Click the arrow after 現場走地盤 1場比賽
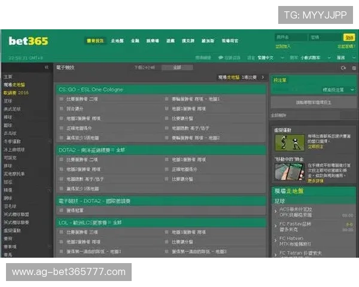The height and width of the screenshot is (287, 359). click(263, 77)
